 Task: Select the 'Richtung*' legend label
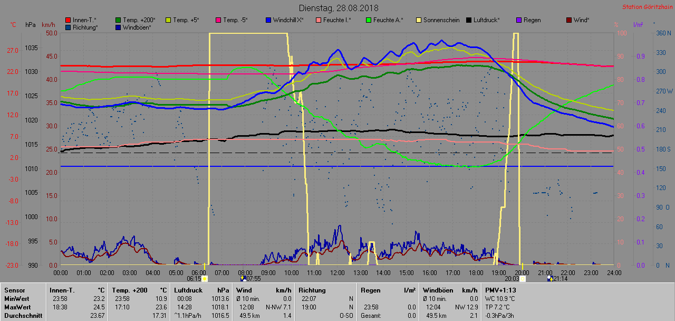coord(85,27)
